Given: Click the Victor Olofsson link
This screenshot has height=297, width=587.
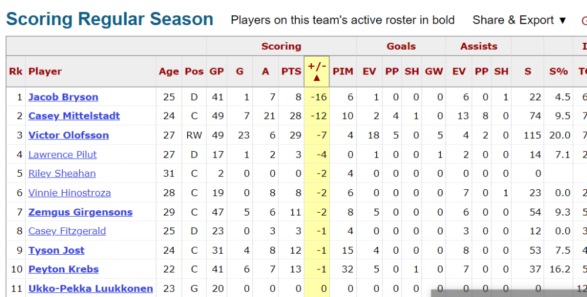Looking at the screenshot, I should [69, 135].
